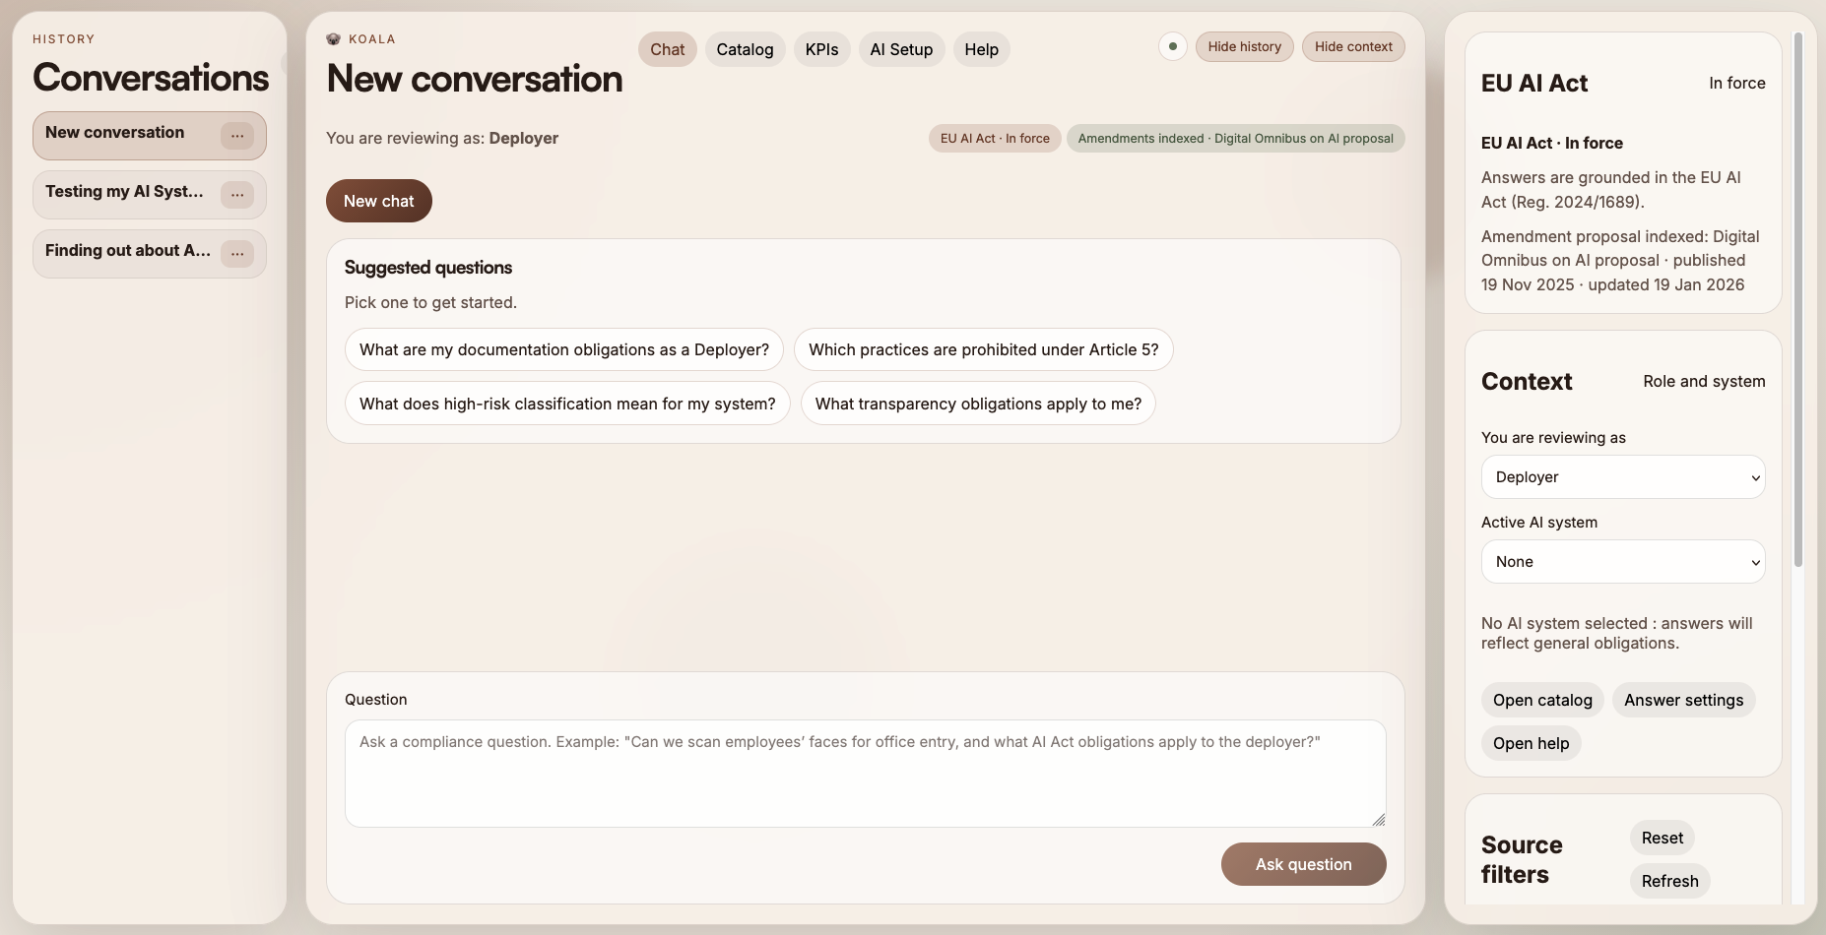Click the Koala logo icon
The image size is (1826, 935).
tap(334, 39)
